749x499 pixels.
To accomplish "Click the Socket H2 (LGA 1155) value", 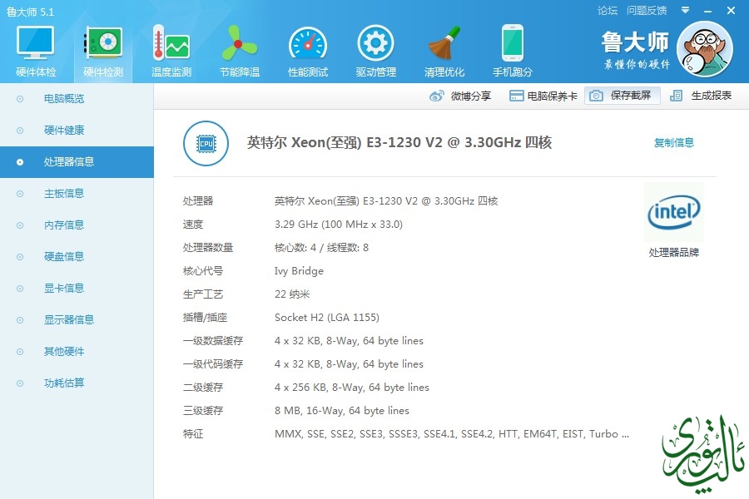I will coord(327,318).
